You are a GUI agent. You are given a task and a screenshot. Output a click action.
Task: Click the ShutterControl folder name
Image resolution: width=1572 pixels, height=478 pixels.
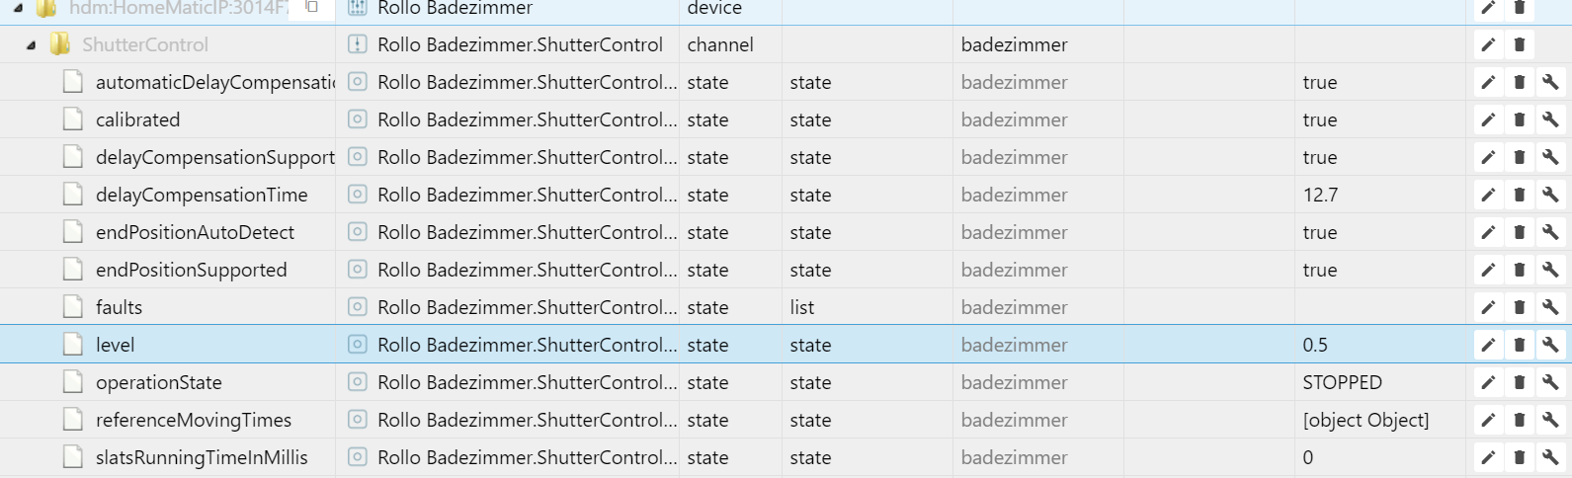click(145, 44)
